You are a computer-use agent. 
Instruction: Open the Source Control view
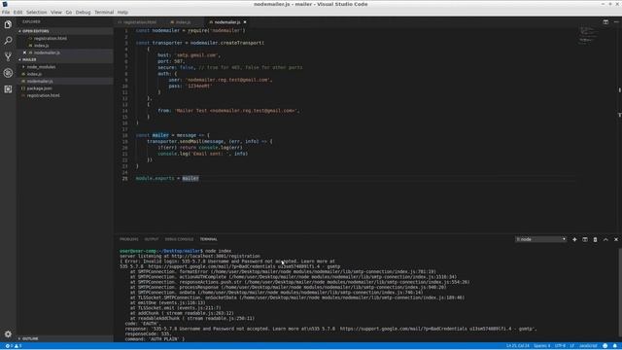point(8,56)
